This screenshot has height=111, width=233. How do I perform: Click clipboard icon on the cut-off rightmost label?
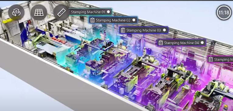point(210,59)
